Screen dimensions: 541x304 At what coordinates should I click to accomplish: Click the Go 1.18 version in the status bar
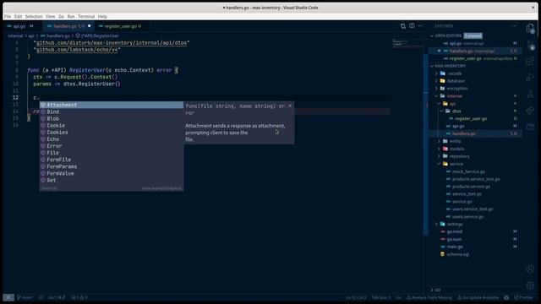57,297
